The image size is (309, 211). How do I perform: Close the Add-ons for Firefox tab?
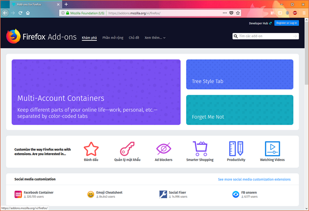tap(58, 4)
